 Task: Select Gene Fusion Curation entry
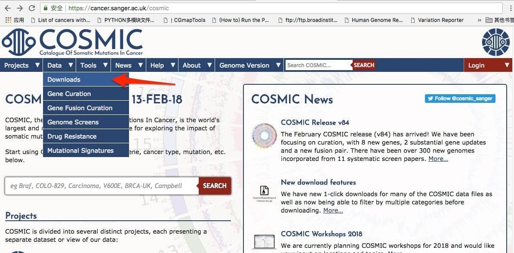coord(86,108)
